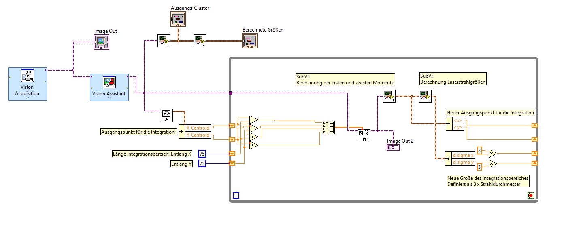Select label 'Länge Integrationsbereich: Entlang X'
The height and width of the screenshot is (225, 564).
[x=153, y=154]
